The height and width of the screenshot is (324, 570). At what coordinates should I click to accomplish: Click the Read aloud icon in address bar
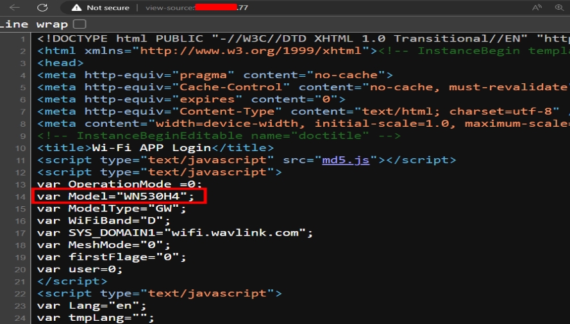(x=537, y=8)
